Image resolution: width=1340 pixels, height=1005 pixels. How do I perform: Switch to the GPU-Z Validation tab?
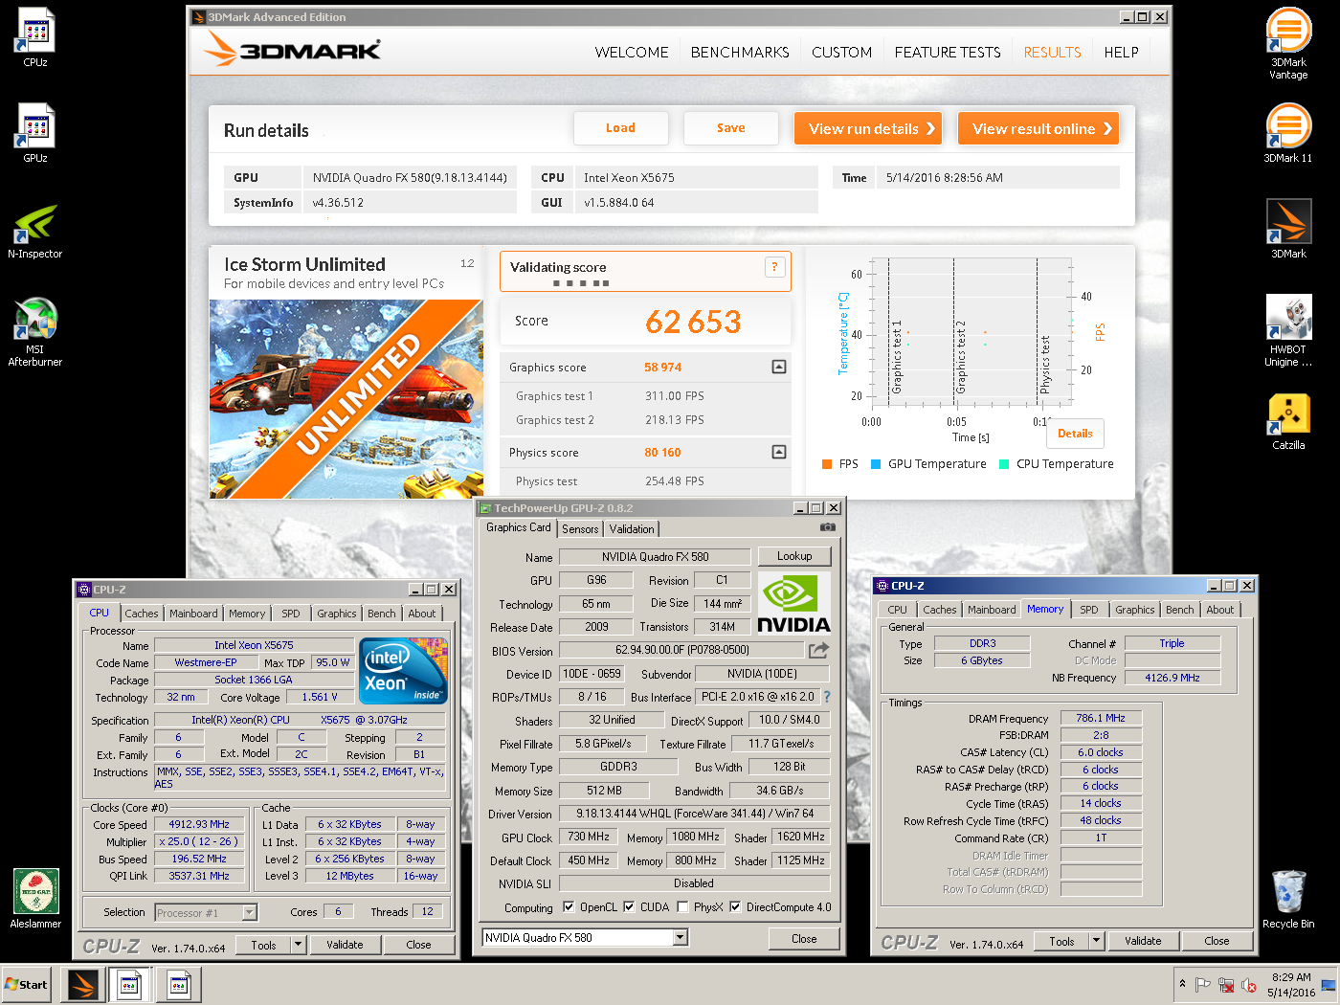click(632, 528)
